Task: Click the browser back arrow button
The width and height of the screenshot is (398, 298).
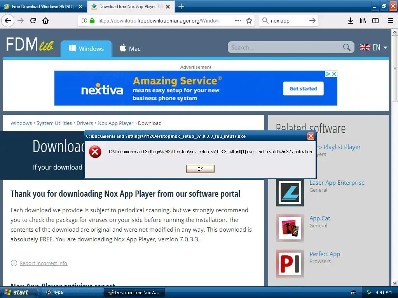Action: 8,21
